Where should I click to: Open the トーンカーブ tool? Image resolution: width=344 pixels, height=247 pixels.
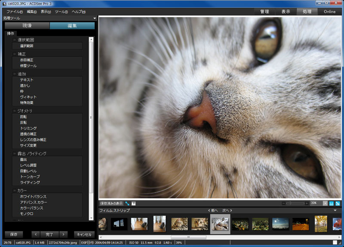[30, 177]
